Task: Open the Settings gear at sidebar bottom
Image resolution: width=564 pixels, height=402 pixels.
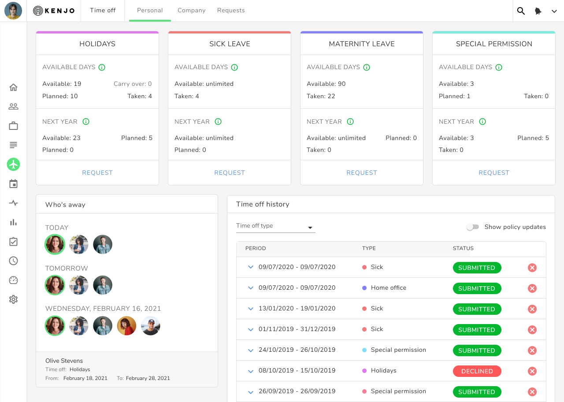Action: [13, 299]
